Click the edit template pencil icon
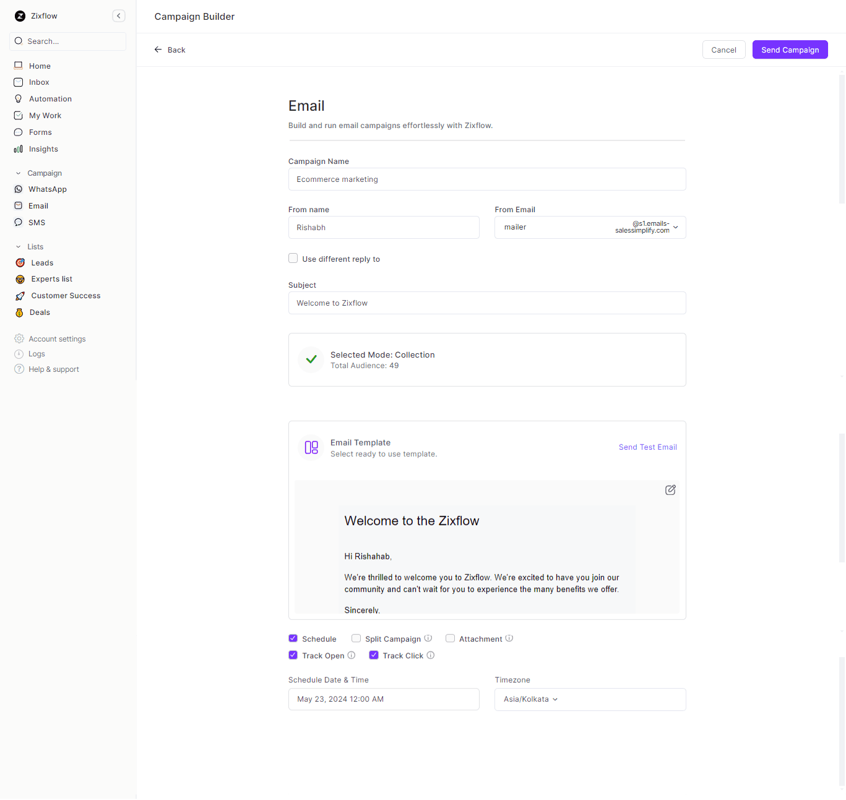Viewport: 846px width, 800px height. [670, 490]
